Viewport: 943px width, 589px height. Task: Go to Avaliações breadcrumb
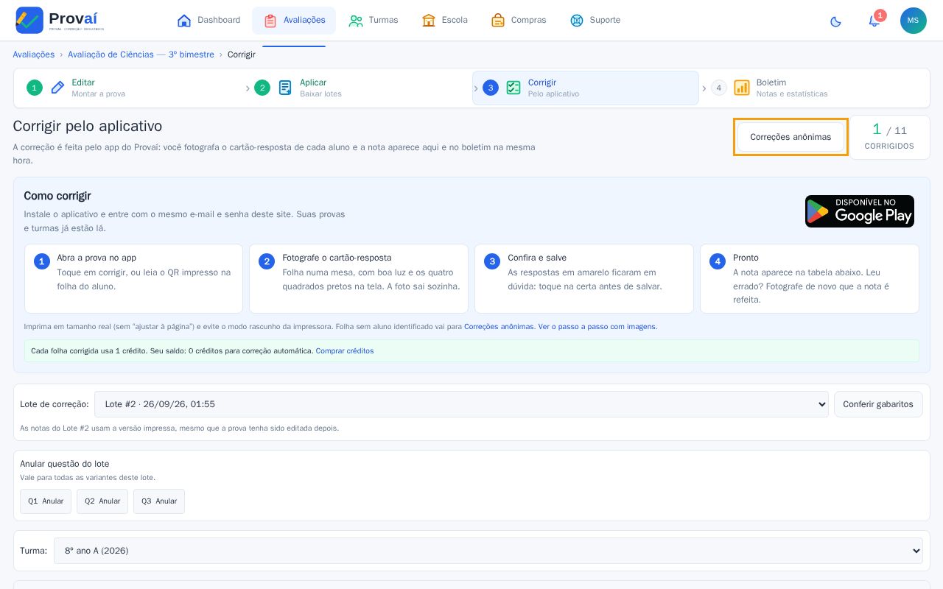(x=34, y=54)
